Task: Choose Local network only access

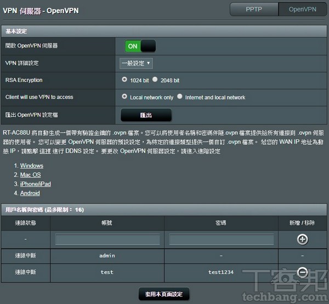Action: (125, 97)
